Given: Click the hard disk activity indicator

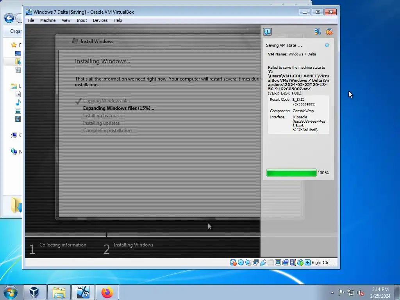Looking at the screenshot, I should (x=233, y=262).
